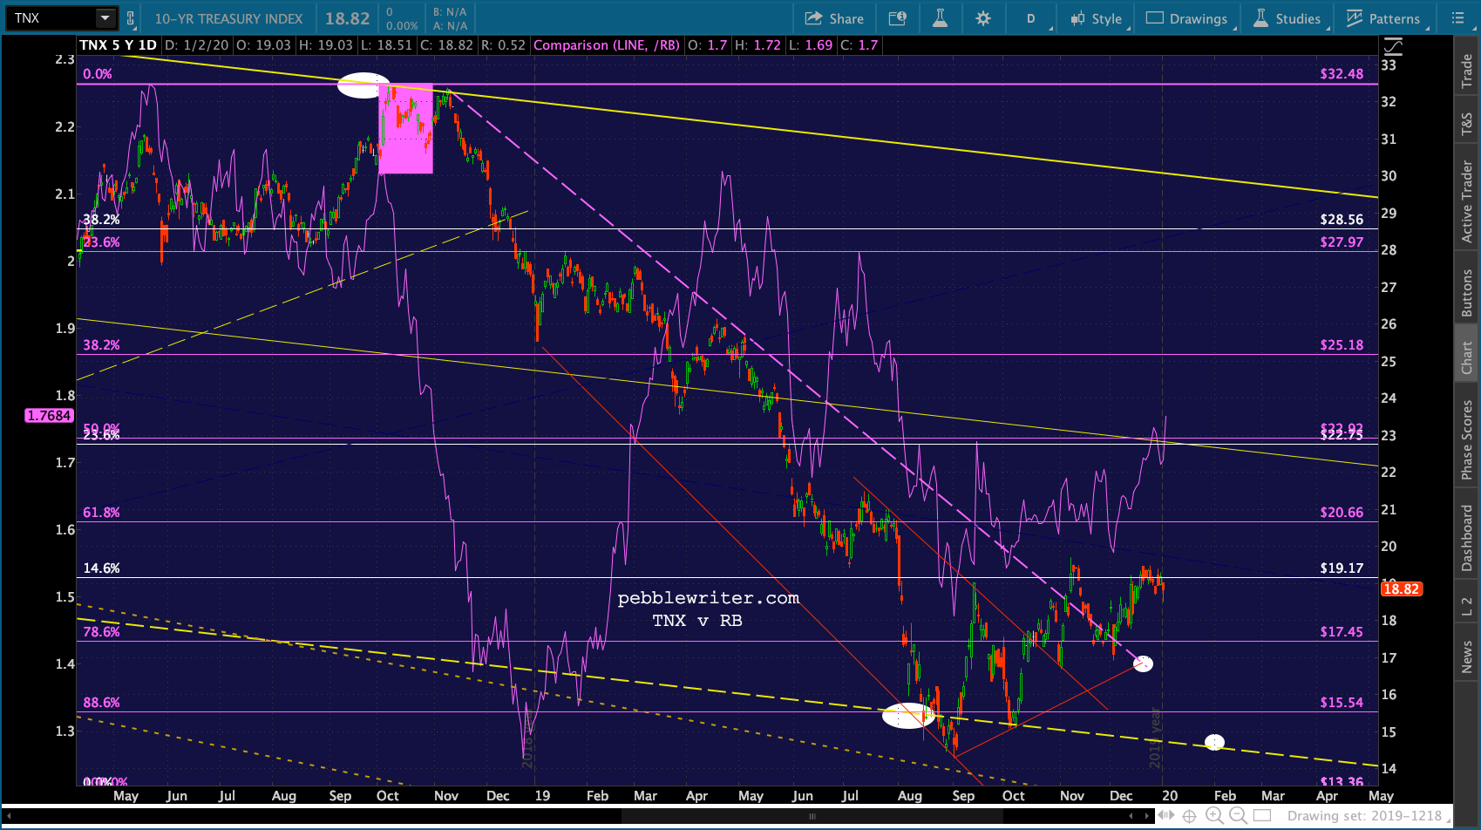Open the D timeframe dropdown
This screenshot has width=1481, height=830.
point(1031,18)
